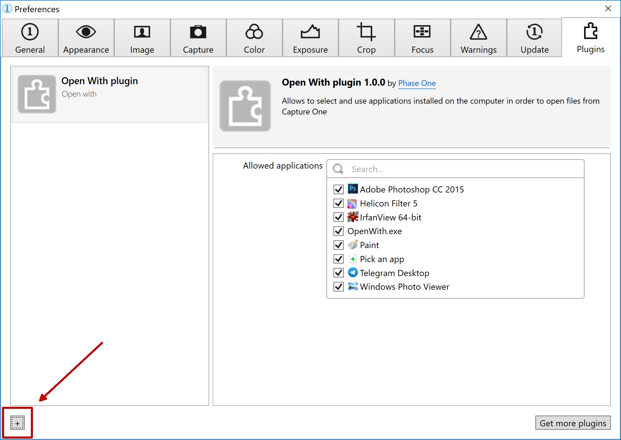Click the Adobe Photoshop CC 2015 label
The height and width of the screenshot is (440, 621).
412,190
